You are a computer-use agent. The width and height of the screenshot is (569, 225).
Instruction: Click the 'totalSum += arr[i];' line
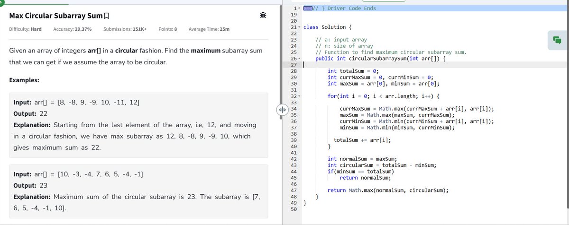[x=363, y=140]
